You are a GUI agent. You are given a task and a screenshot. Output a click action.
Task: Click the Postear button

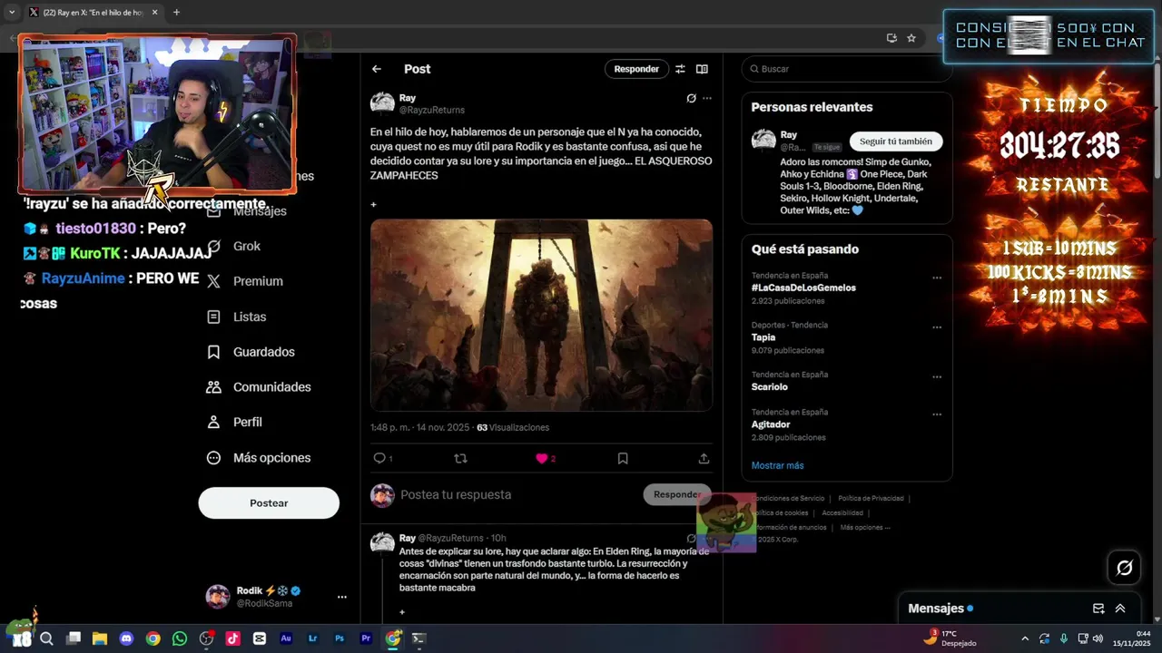tap(269, 503)
